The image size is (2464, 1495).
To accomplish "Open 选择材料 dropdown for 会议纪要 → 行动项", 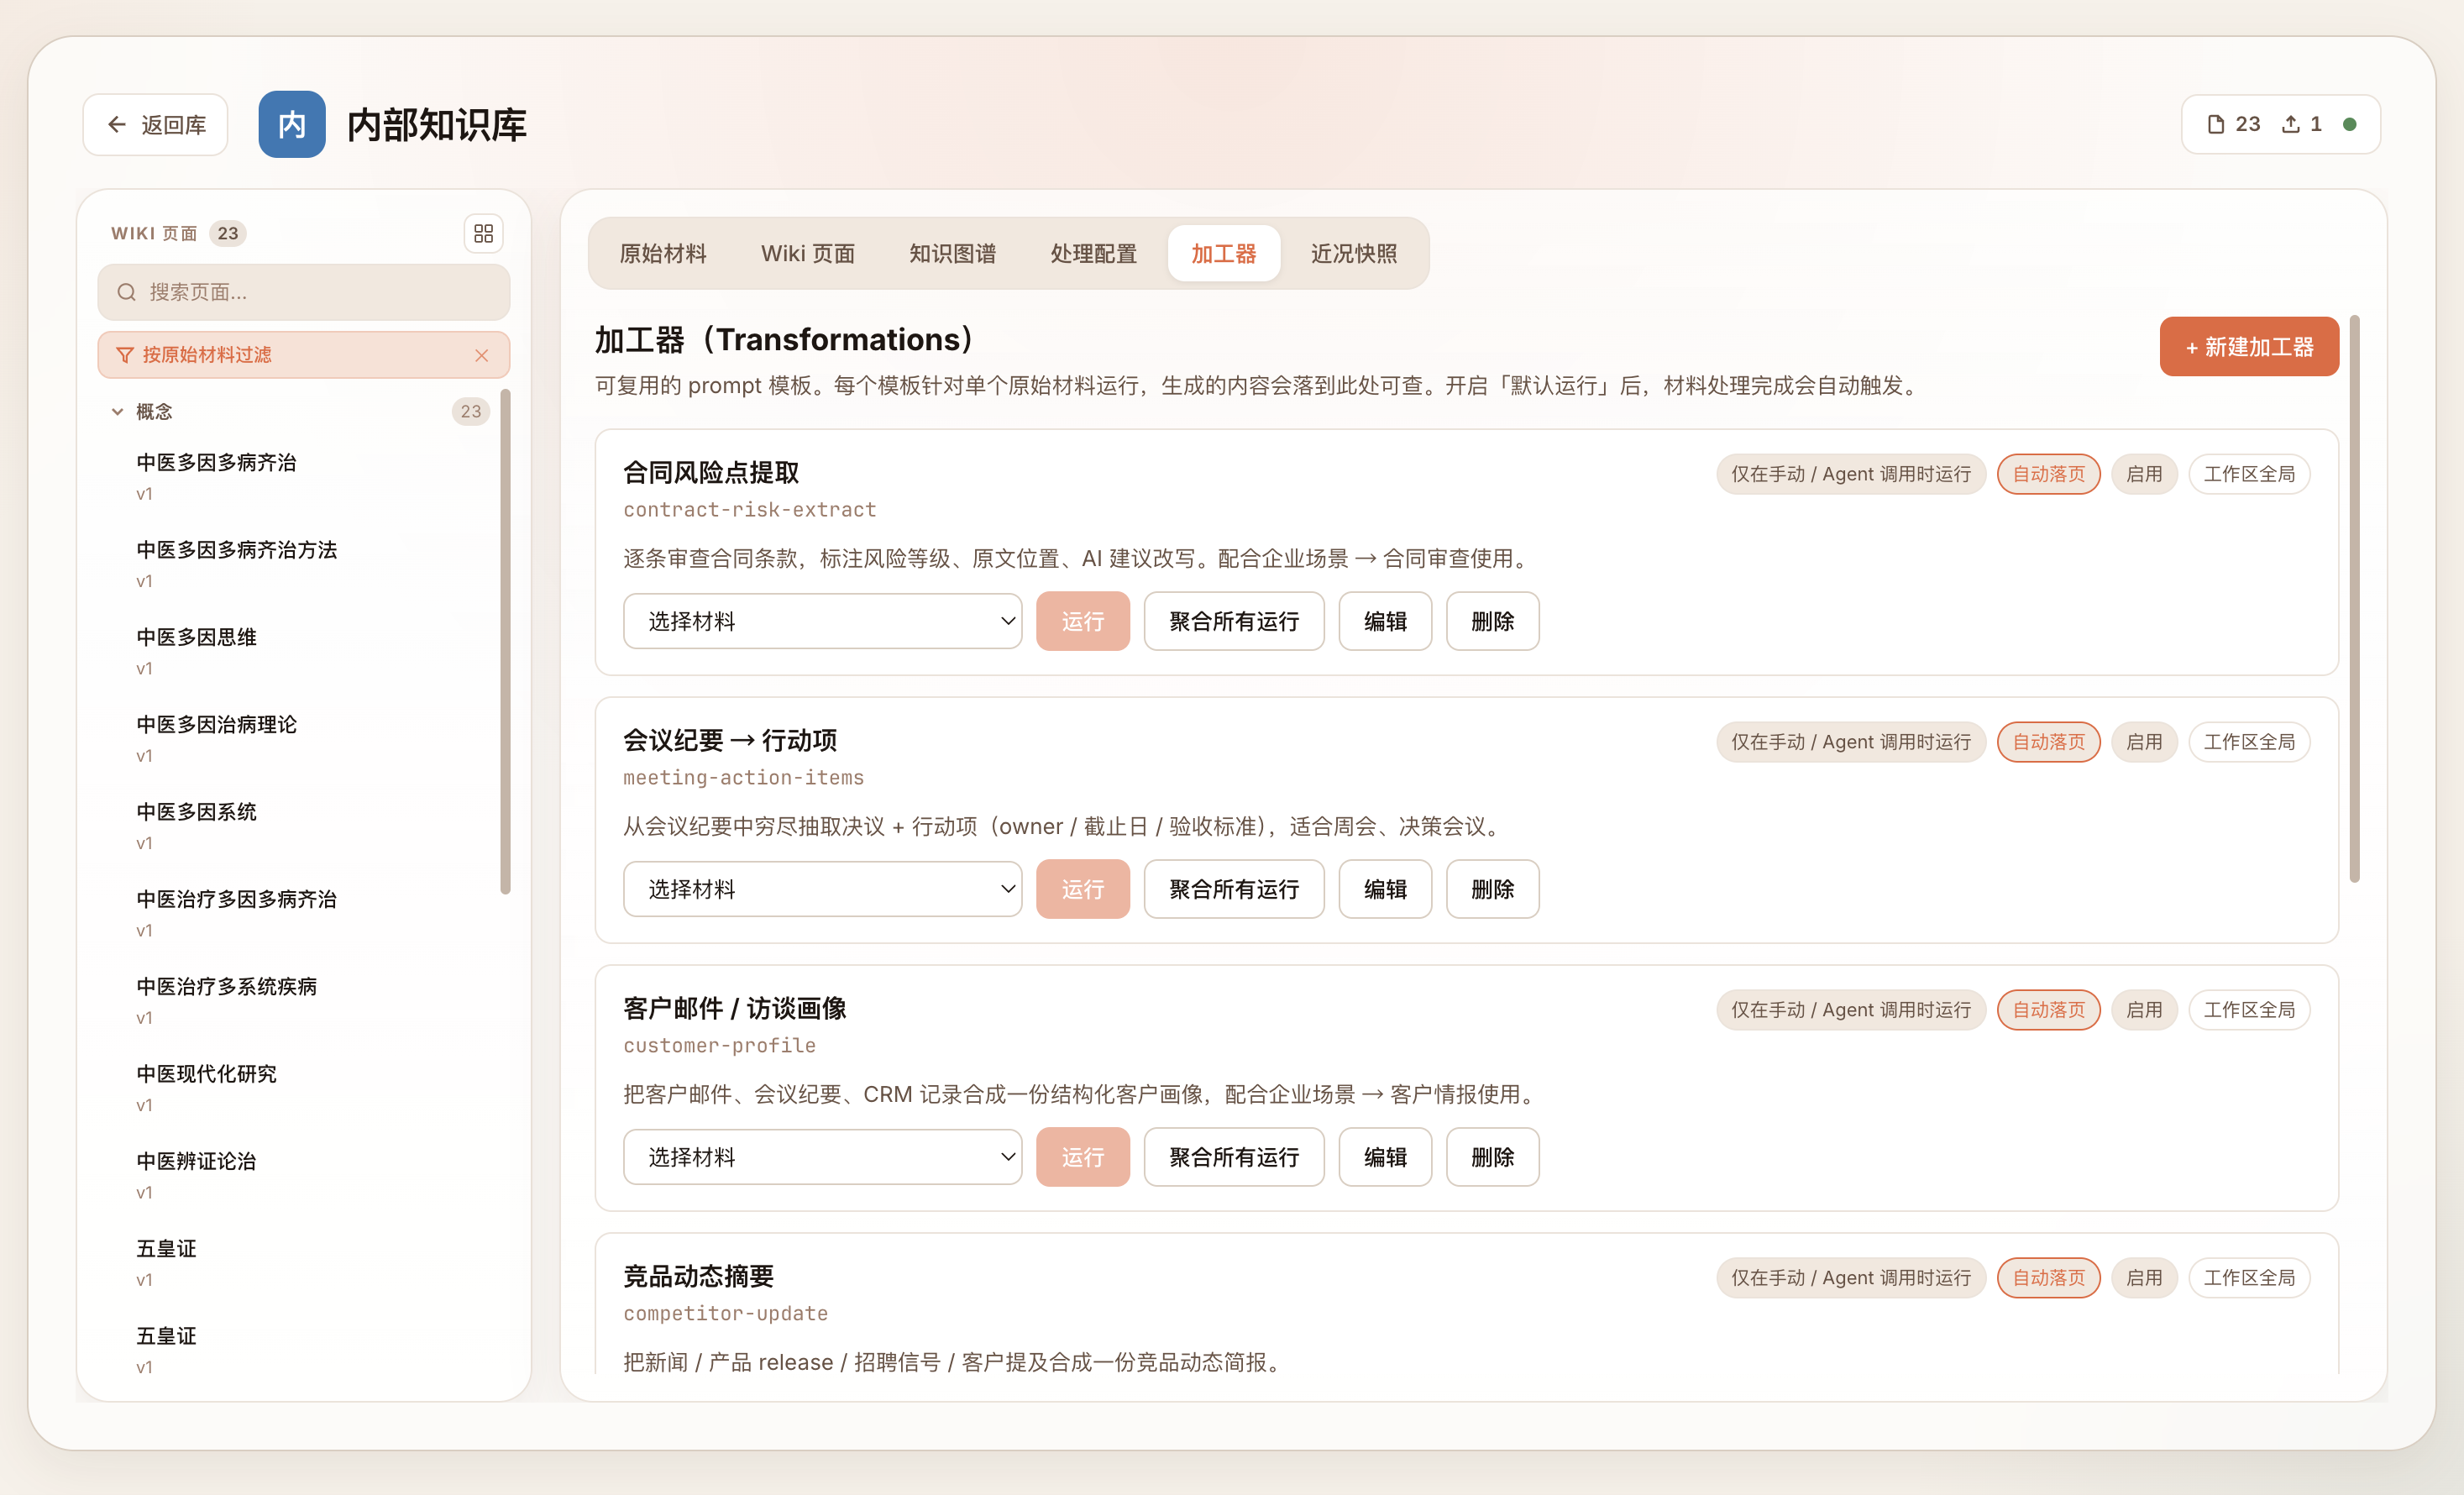I will (x=822, y=889).
